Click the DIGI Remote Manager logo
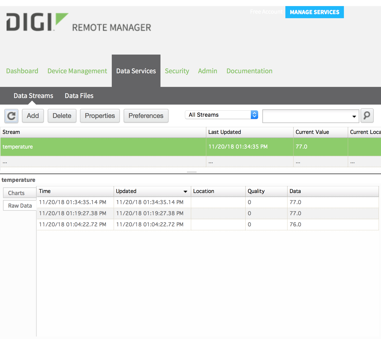 79,22
